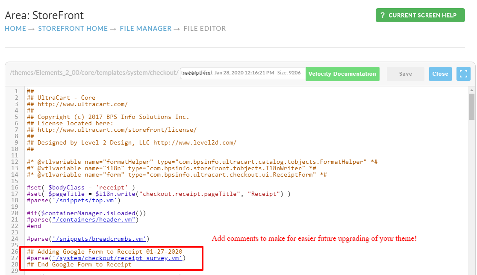The width and height of the screenshot is (477, 275).
Task: Navigate to STOREFRONT HOME breadcrumb
Action: [x=73, y=29]
